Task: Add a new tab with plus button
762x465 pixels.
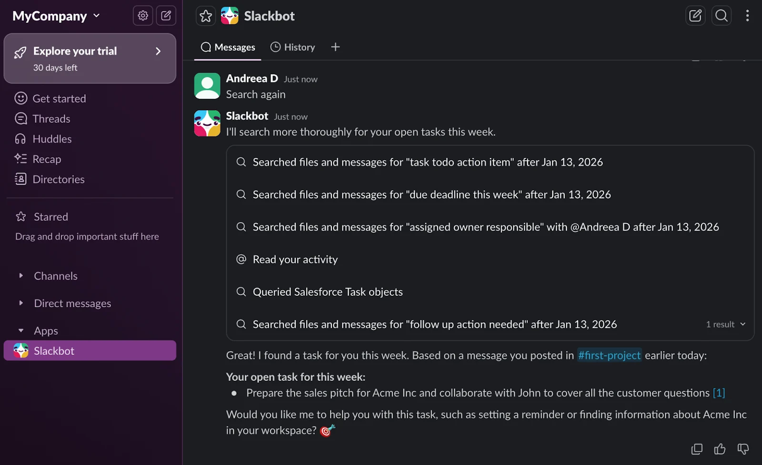Action: pyautogui.click(x=335, y=47)
